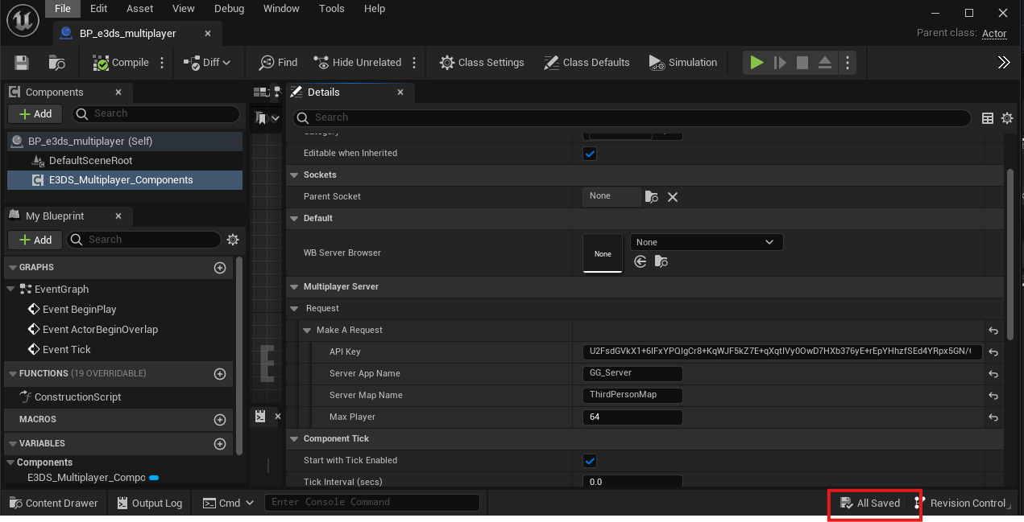Image resolution: width=1024 pixels, height=522 pixels.
Task: Switch to the Components panel tab
Action: (x=54, y=92)
